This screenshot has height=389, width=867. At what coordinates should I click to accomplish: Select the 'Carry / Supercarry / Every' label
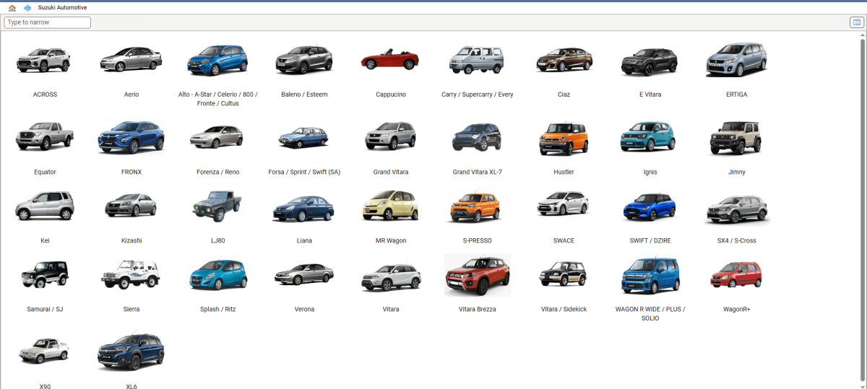(477, 95)
